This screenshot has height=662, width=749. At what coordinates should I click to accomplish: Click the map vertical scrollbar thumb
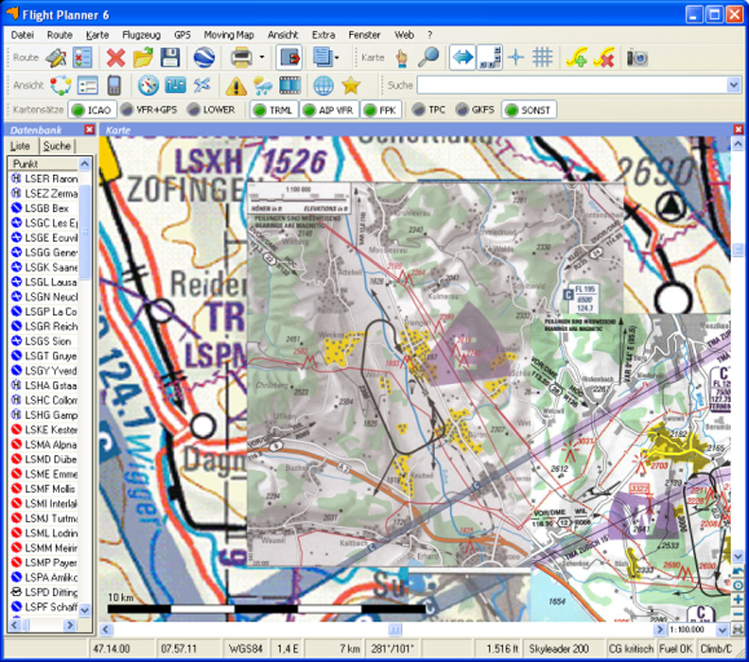[x=738, y=251]
